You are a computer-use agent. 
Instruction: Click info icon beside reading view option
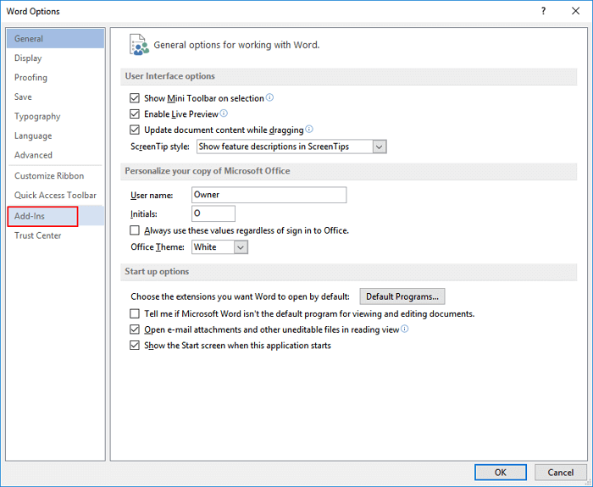click(404, 329)
